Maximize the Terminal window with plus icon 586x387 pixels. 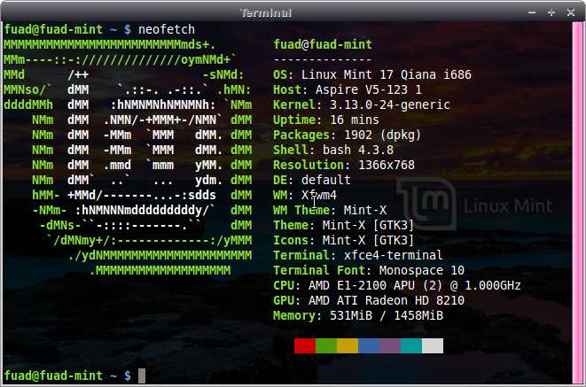tap(551, 12)
